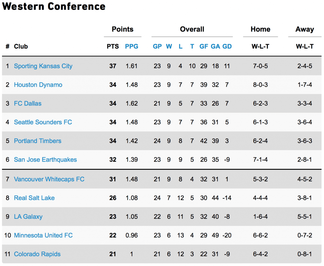Sort table by PPG column header
Image resolution: width=324 pixels, height=266 pixels.
[x=132, y=46]
